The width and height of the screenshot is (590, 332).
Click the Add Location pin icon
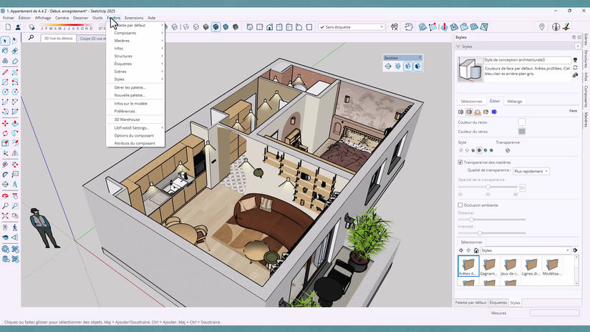pos(542,27)
